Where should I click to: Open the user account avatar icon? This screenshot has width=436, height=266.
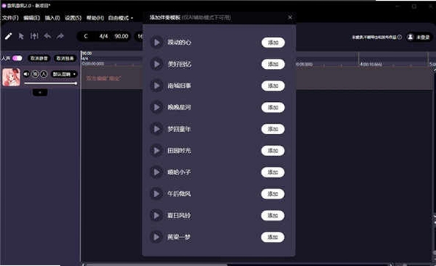point(410,37)
